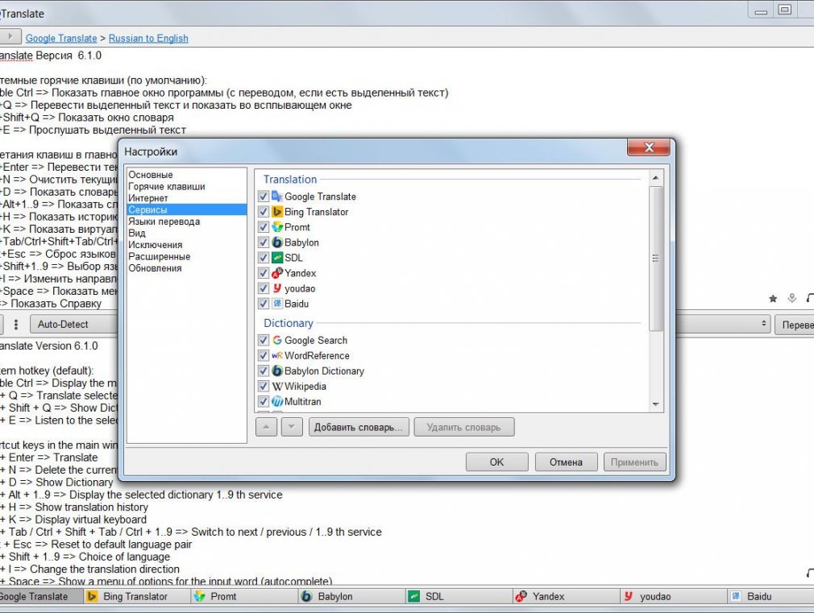
Task: Toggle the Promt service checkbox
Action: coord(264,227)
